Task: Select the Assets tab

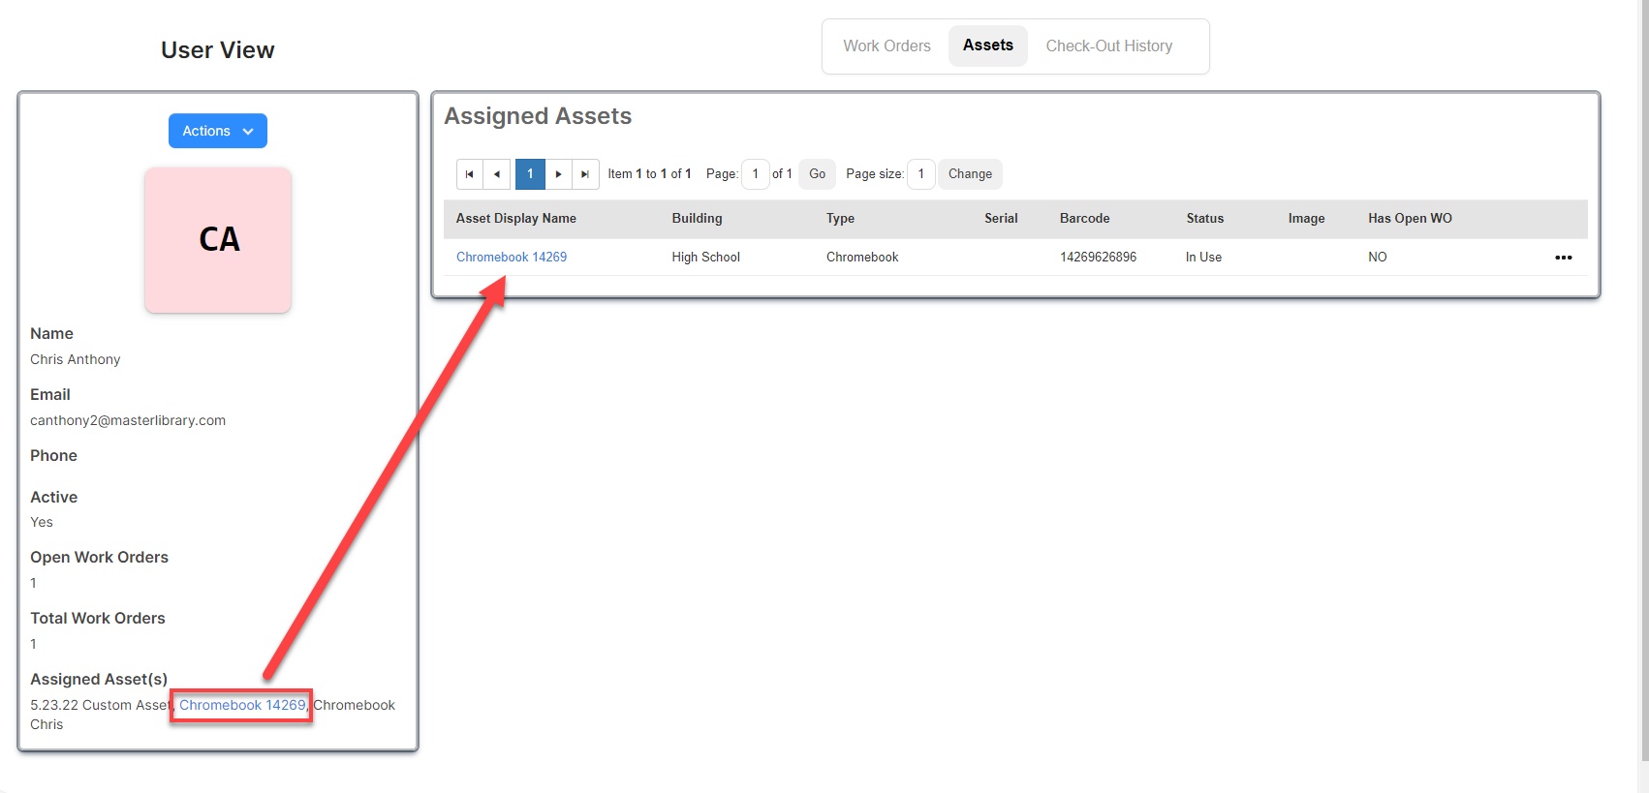Action: pyautogui.click(x=987, y=46)
